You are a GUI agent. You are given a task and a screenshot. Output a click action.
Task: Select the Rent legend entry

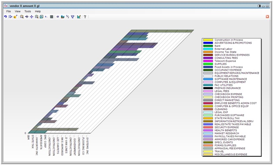click(x=217, y=46)
